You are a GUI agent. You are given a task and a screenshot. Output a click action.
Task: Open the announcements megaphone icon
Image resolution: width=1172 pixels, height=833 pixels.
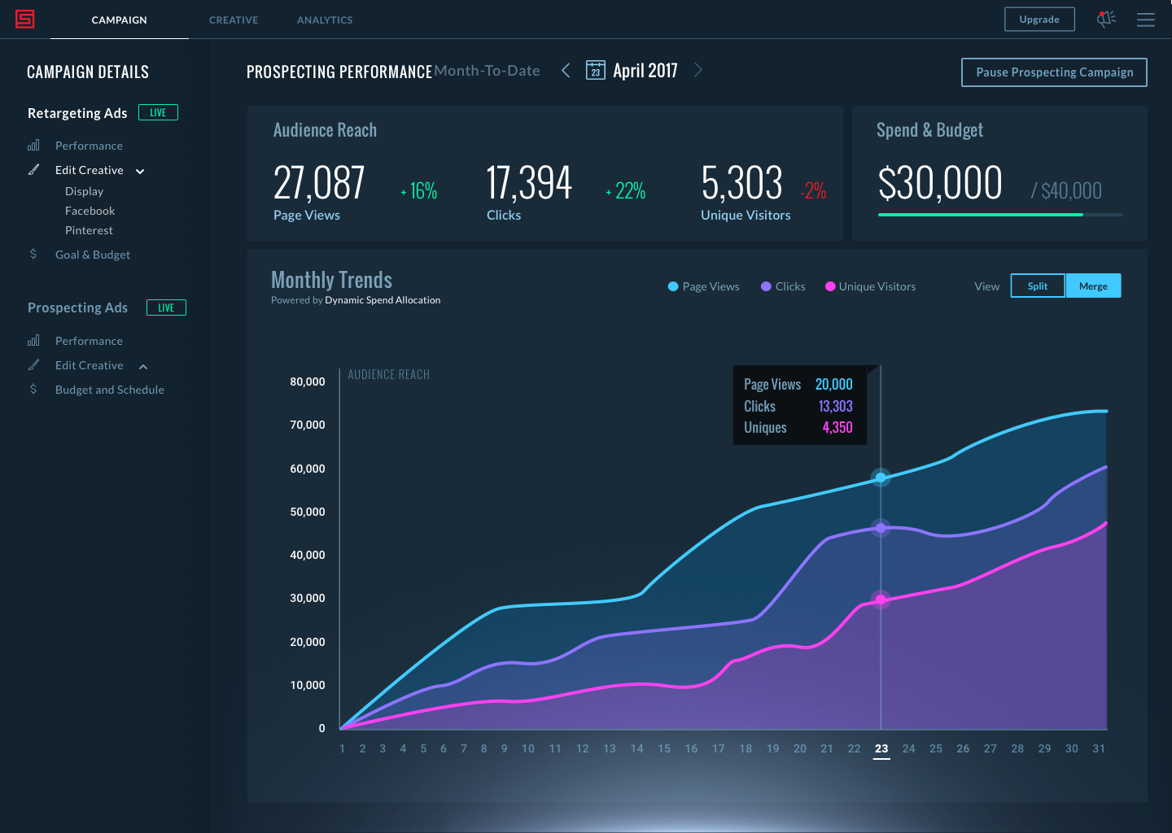[x=1105, y=19]
